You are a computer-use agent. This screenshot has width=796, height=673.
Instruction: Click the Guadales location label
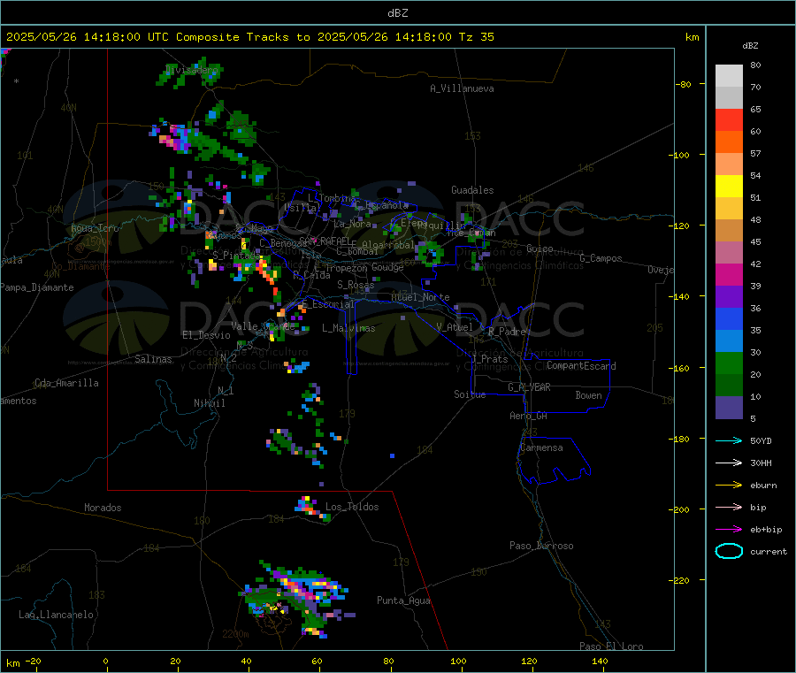472,190
